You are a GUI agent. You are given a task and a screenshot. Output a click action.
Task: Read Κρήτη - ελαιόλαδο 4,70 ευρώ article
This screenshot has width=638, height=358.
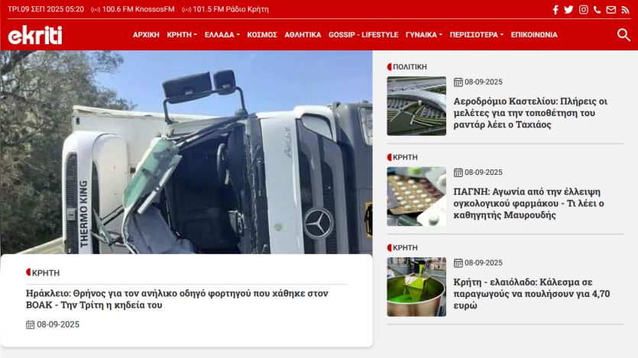click(x=531, y=294)
